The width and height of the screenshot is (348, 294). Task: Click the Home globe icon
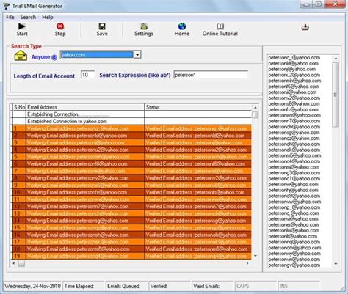182,26
